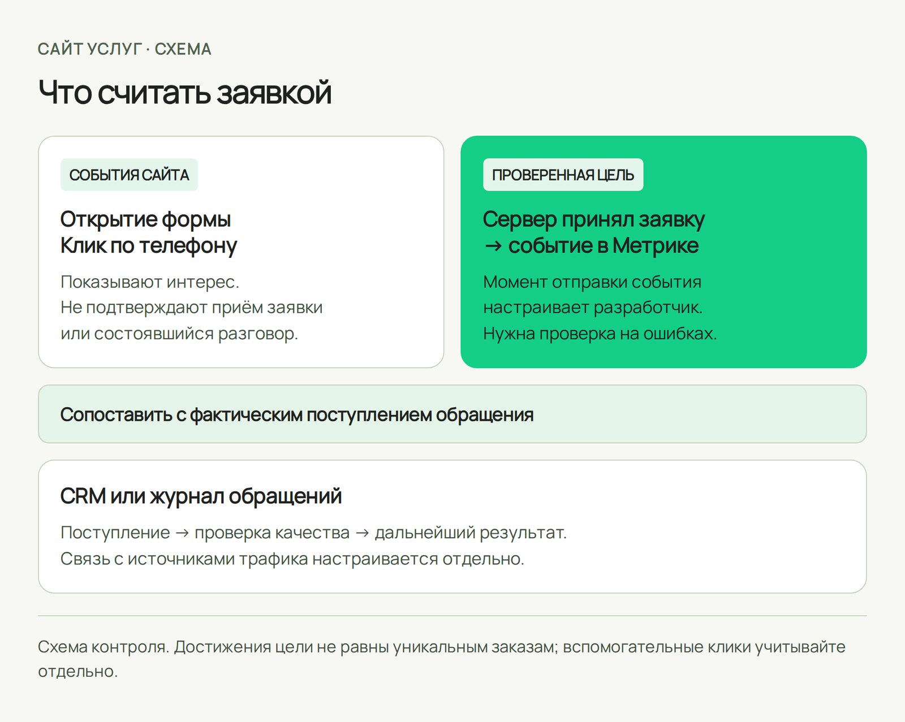905x722 pixels.
Task: Click the footer note beginning «Схема контроля.»
Action: [442, 659]
